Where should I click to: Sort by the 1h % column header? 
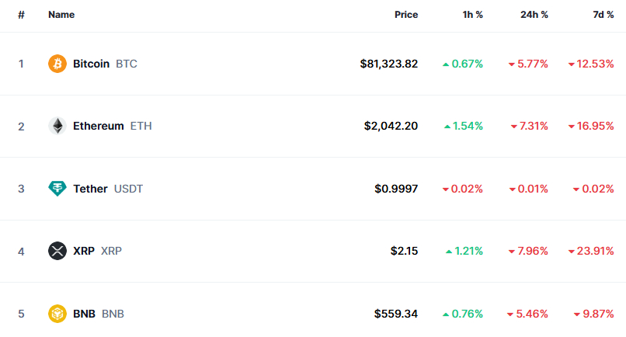click(x=473, y=15)
